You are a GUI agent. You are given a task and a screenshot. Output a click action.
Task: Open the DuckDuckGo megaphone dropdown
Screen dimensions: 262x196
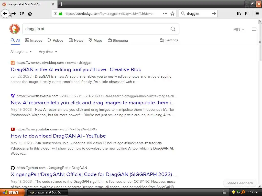[239, 29]
